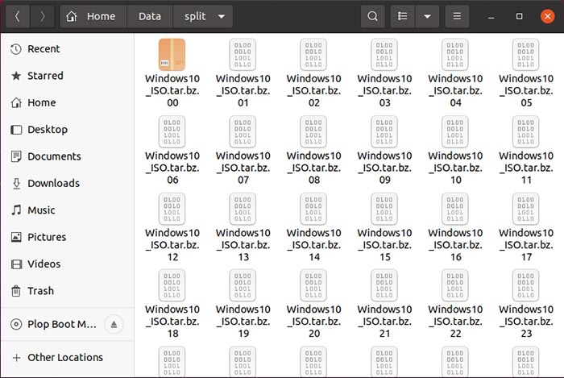Open Videos in the sidebar

point(67,264)
